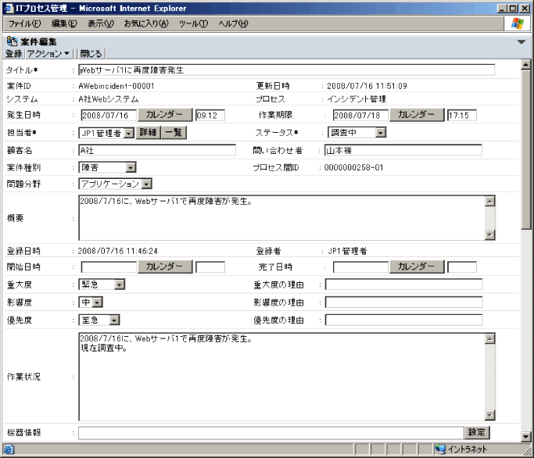Image resolution: width=534 pixels, height=458 pixels.
Task: Open the 重大度 dropdown
Action: point(102,284)
